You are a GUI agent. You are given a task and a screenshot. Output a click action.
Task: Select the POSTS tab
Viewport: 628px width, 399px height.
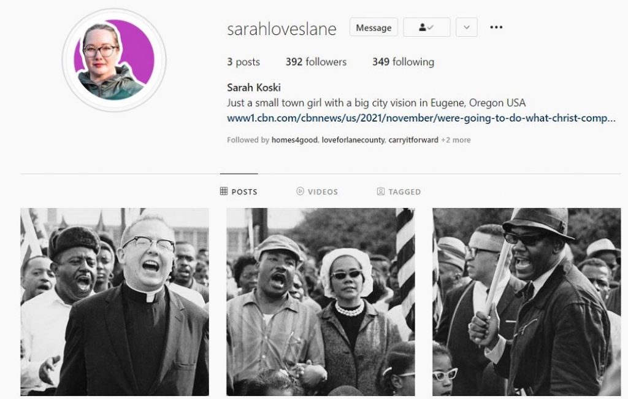pyautogui.click(x=239, y=192)
